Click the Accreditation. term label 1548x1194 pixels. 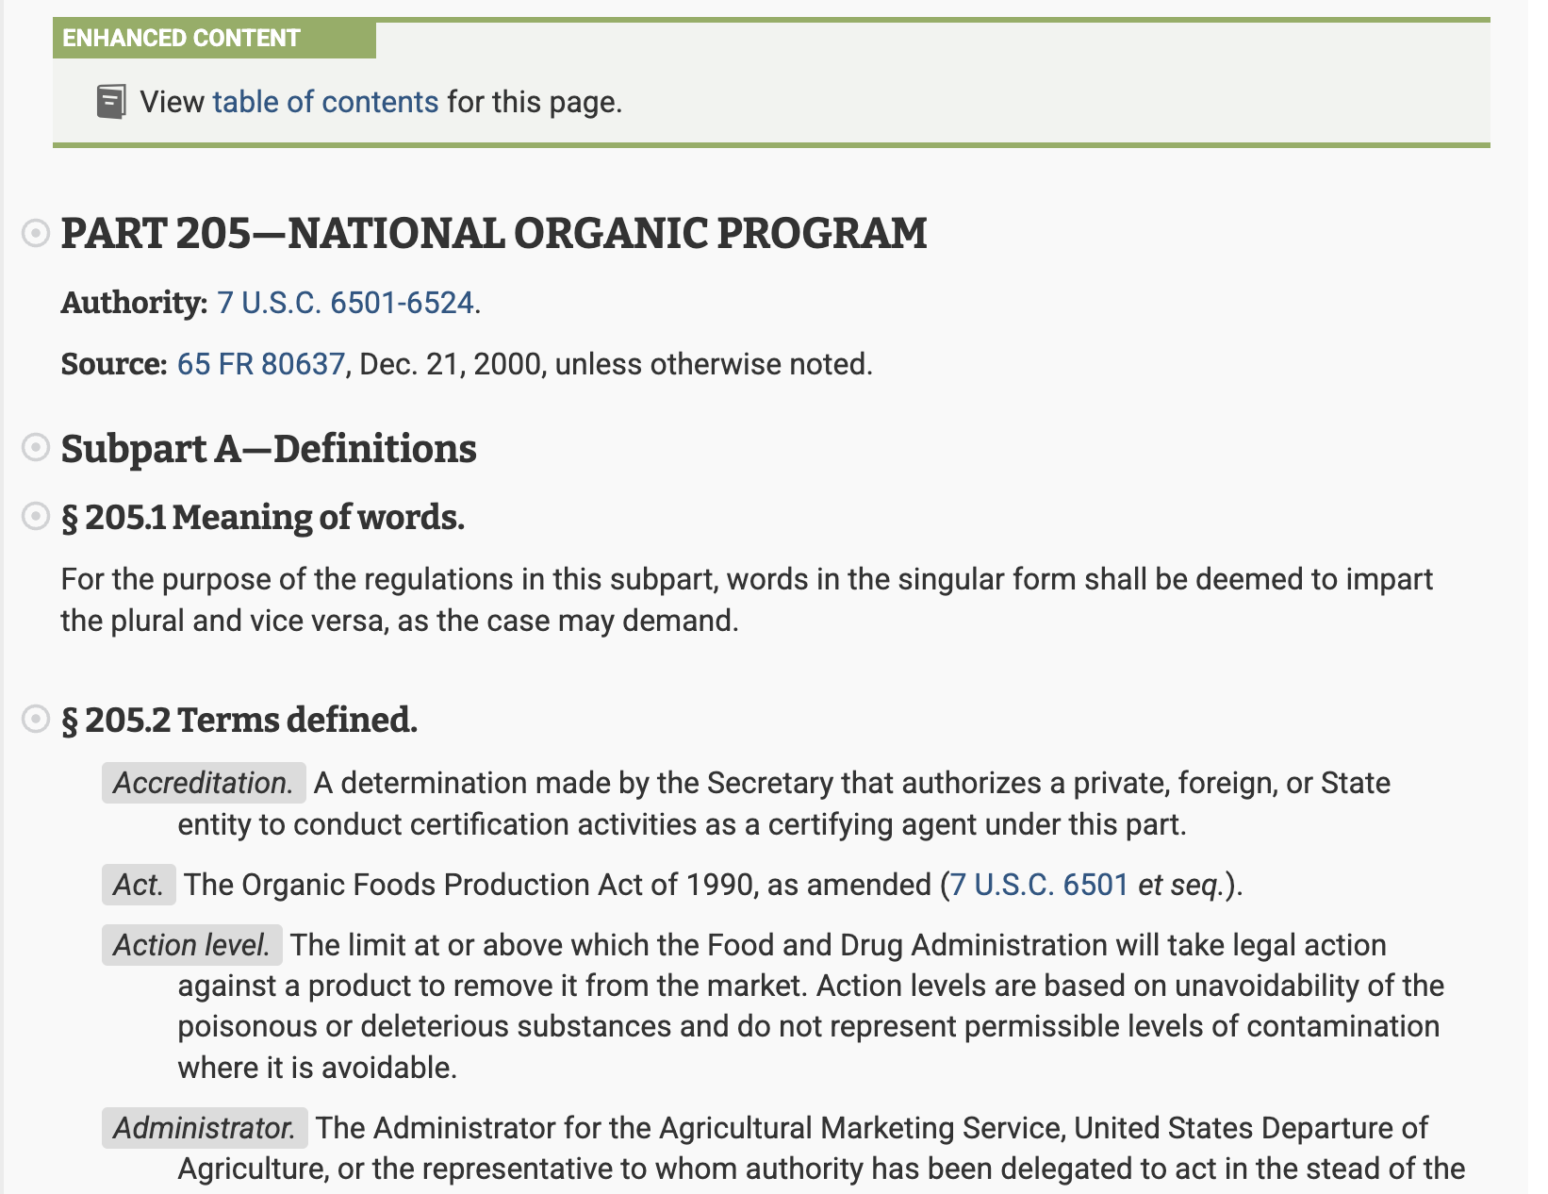(x=204, y=783)
